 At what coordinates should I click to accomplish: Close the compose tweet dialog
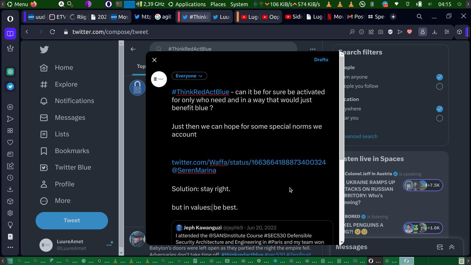click(154, 60)
